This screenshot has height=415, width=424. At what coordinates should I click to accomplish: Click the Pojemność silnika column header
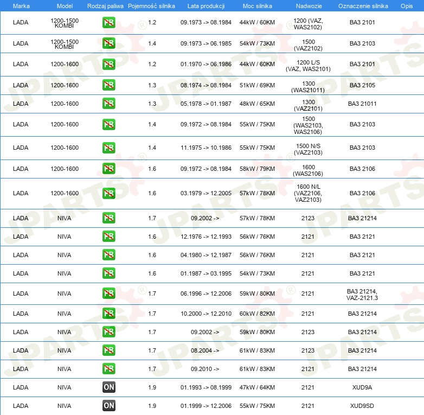[x=151, y=6]
